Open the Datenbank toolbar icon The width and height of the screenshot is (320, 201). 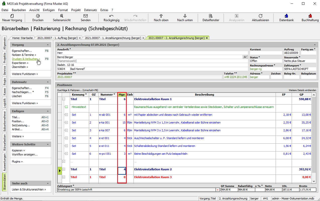coord(286,16)
